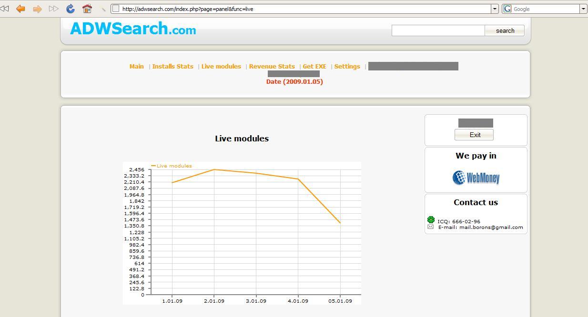Click the Live modules page heading
Screen dimensions: 588x317
pos(242,139)
